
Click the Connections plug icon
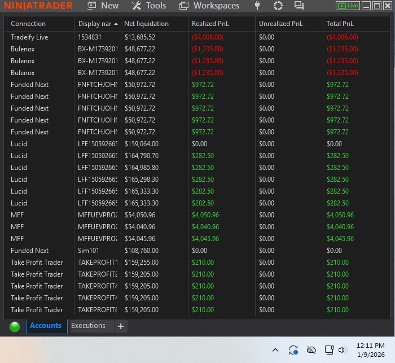coord(257,6)
